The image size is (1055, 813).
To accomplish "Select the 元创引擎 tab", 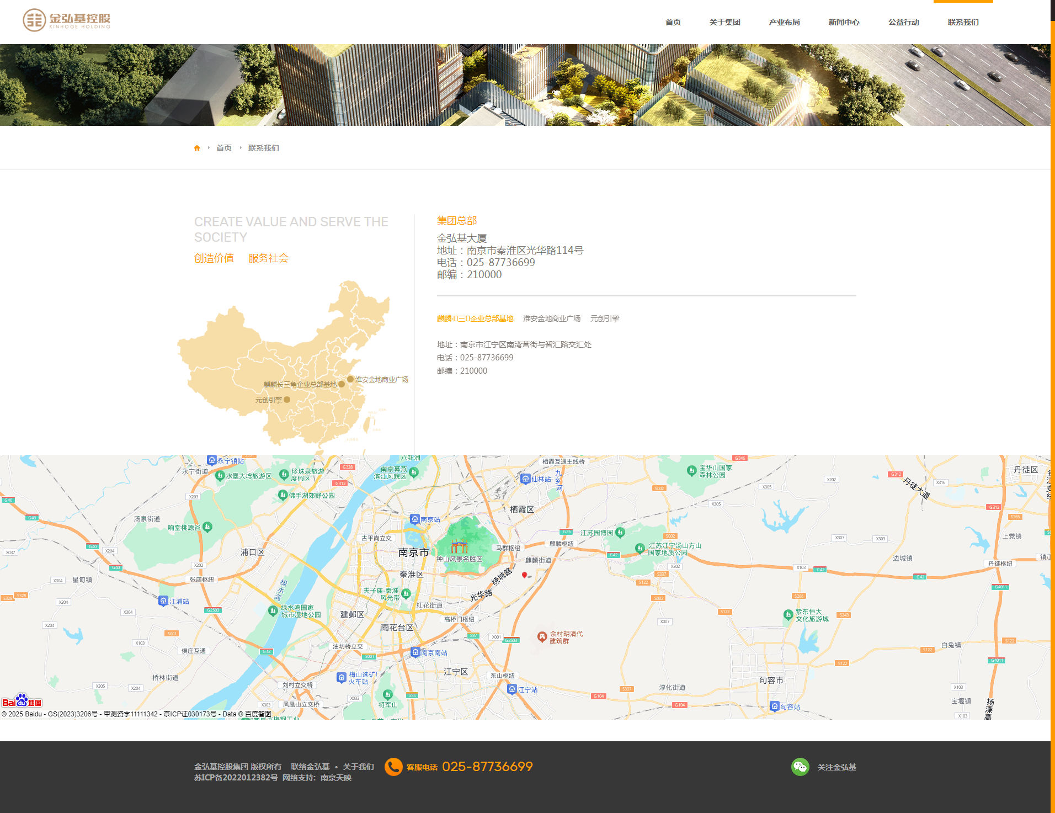I will point(605,318).
